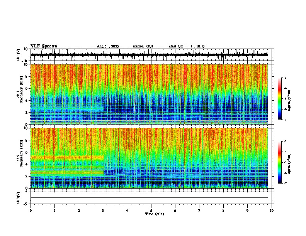Click the ch.1(V) axis tick label "-10"

tap(25, 61)
